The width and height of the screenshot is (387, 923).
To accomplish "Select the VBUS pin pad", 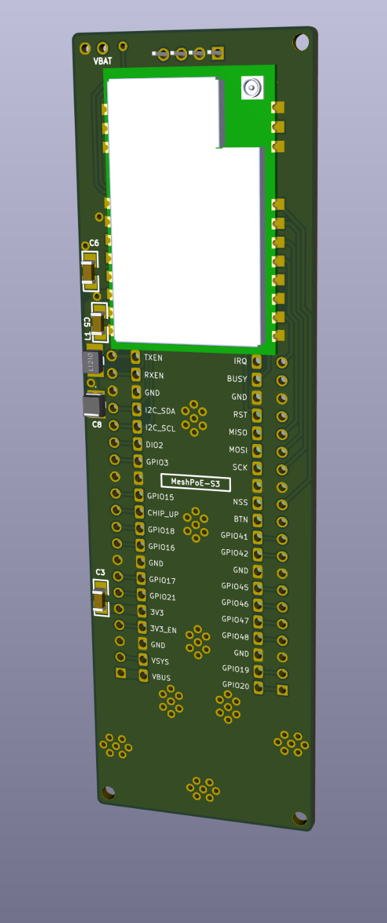I will coord(143,676).
